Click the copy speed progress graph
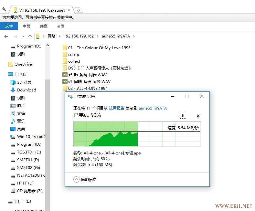 (137, 134)
